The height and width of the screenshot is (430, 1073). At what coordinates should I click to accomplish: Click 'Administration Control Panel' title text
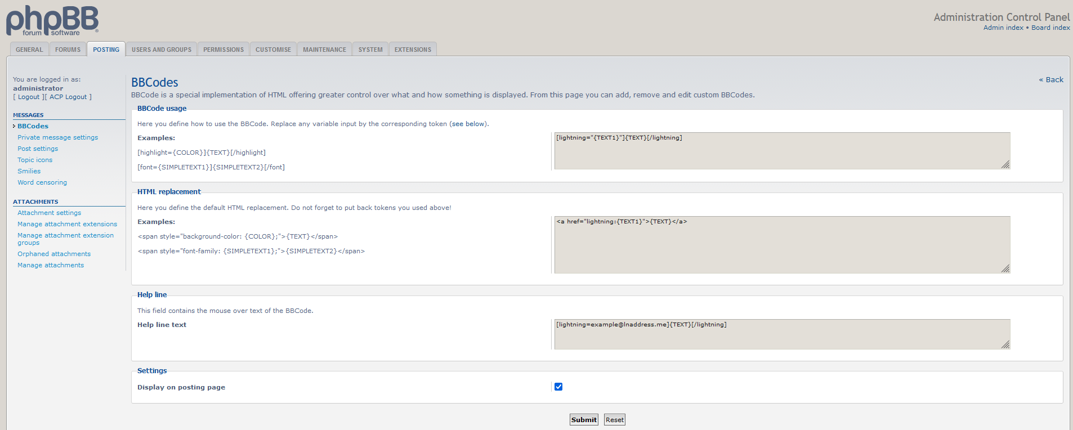1002,17
